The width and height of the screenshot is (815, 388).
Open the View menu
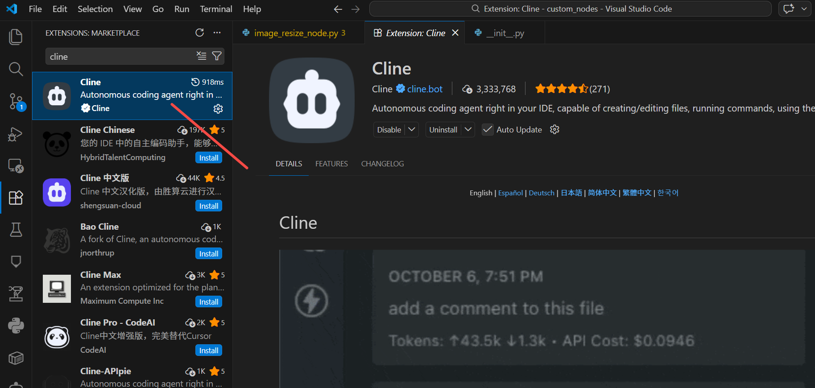(x=132, y=9)
